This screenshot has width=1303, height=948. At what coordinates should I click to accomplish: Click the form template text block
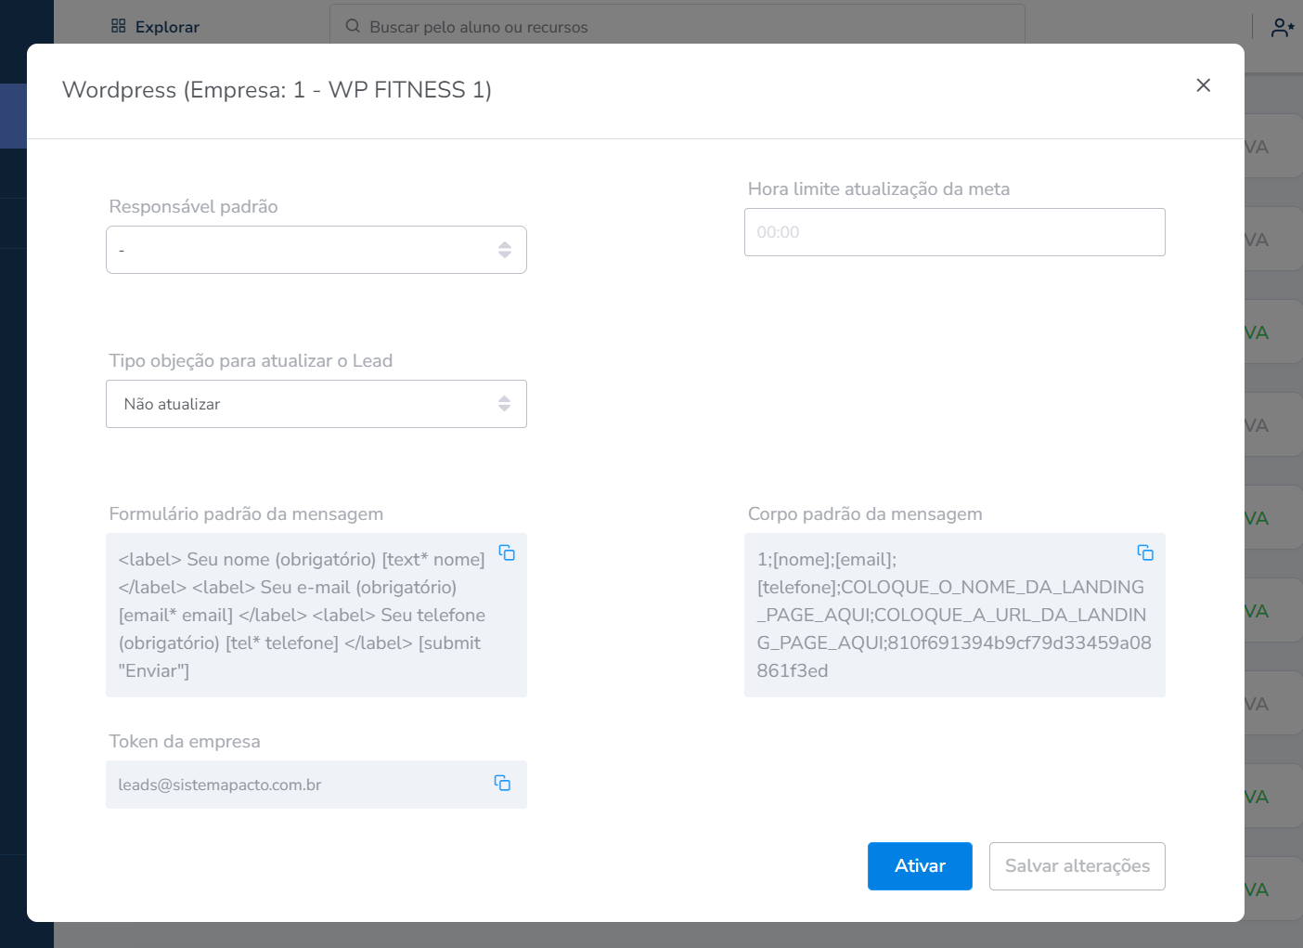point(302,615)
